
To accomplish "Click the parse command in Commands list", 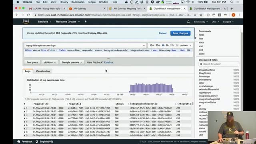I will [x=202, y=54].
